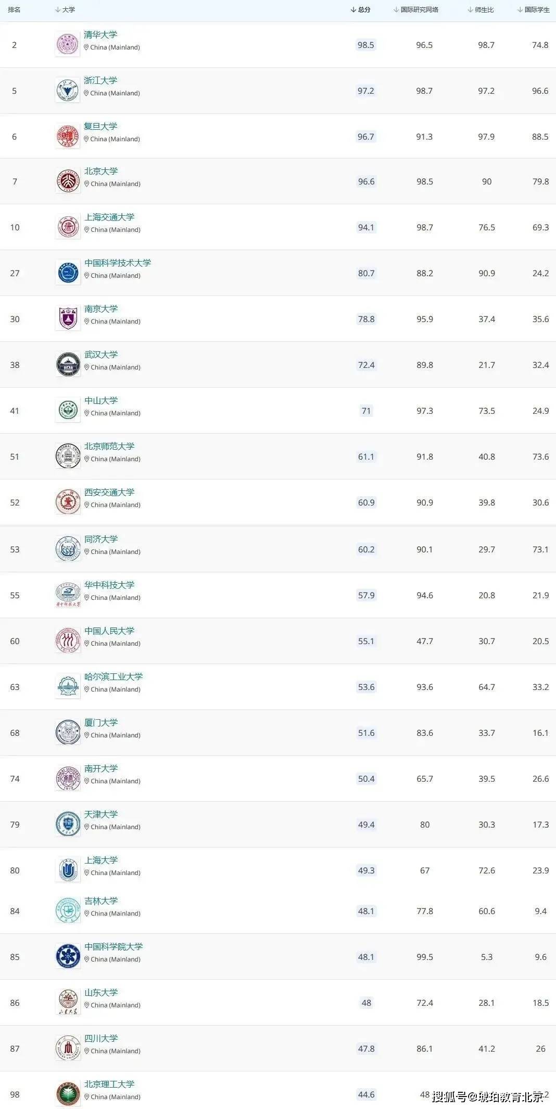Sort by 国际研究网络 column header
556x1109 pixels.
(x=416, y=9)
